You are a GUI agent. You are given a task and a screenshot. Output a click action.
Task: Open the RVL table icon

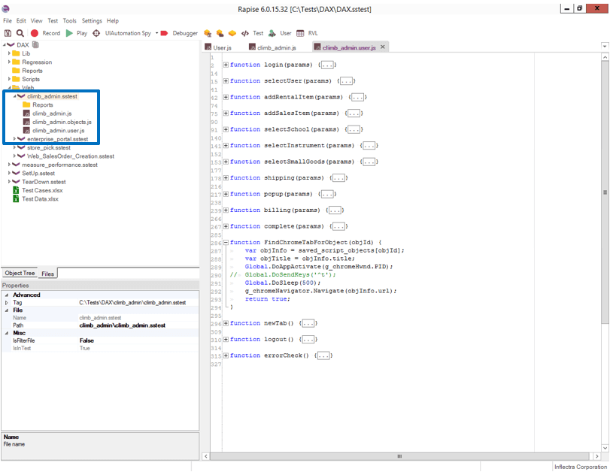click(x=300, y=33)
